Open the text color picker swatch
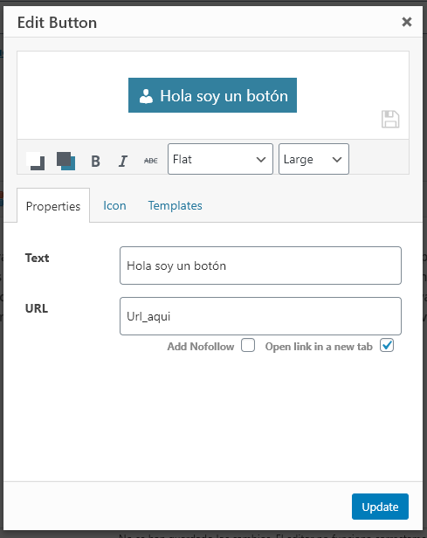427x538 pixels. pos(35,161)
